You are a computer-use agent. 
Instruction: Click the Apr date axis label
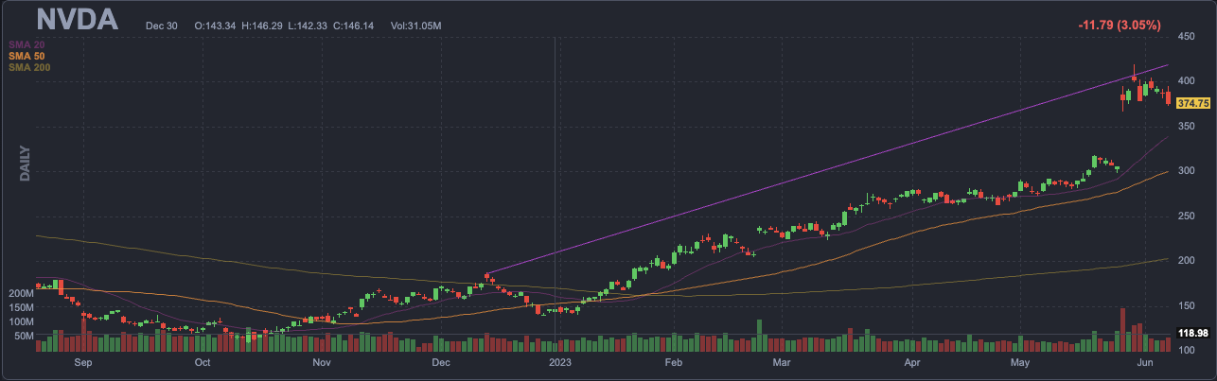coord(912,362)
